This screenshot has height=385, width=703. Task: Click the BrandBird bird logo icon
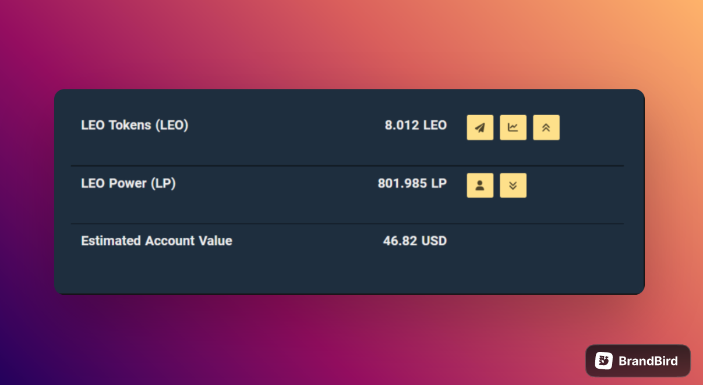pyautogui.click(x=603, y=361)
